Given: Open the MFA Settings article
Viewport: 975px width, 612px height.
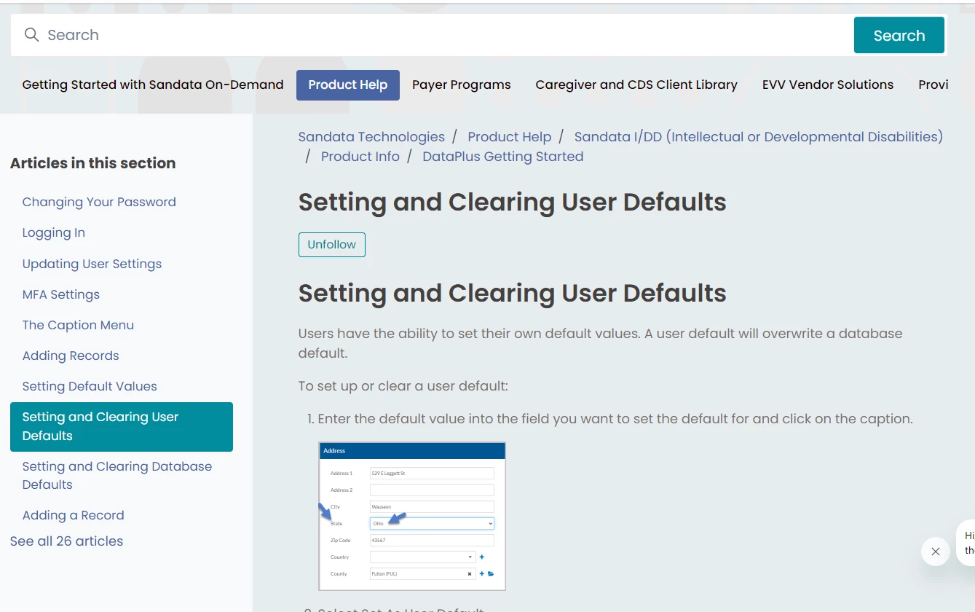Looking at the screenshot, I should pyautogui.click(x=61, y=294).
